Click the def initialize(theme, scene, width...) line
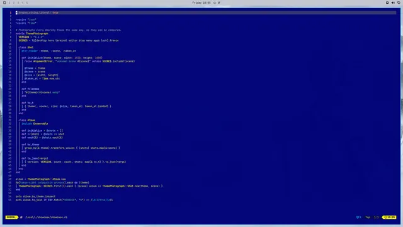This screenshot has height=227, width=403. coord(62,57)
